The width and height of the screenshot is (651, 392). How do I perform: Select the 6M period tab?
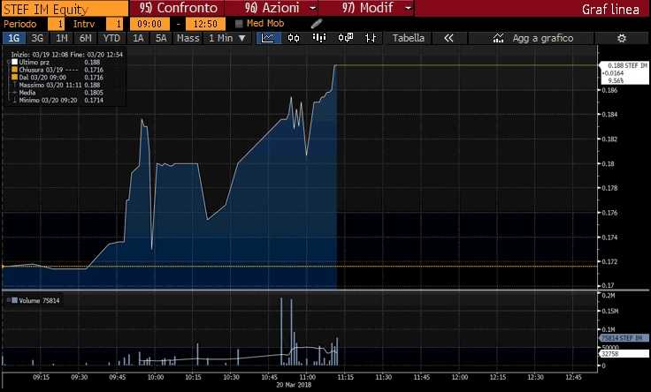point(85,38)
